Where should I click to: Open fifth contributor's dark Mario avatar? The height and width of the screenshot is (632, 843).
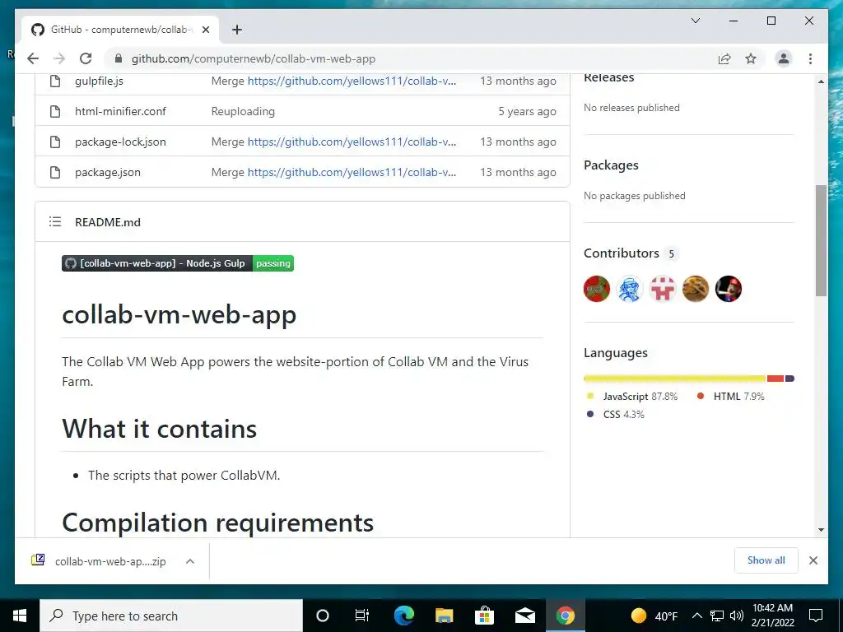point(729,289)
